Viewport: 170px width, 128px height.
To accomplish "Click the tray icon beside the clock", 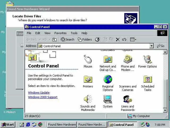I will pyautogui.click(x=147, y=125).
